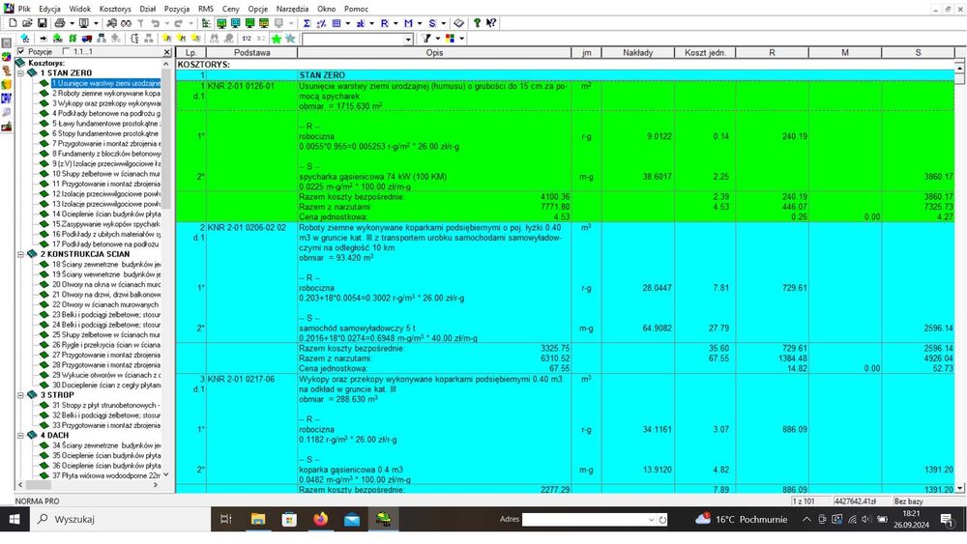Click the Sigma summation icon
The width and height of the screenshot is (967, 544).
click(x=307, y=23)
